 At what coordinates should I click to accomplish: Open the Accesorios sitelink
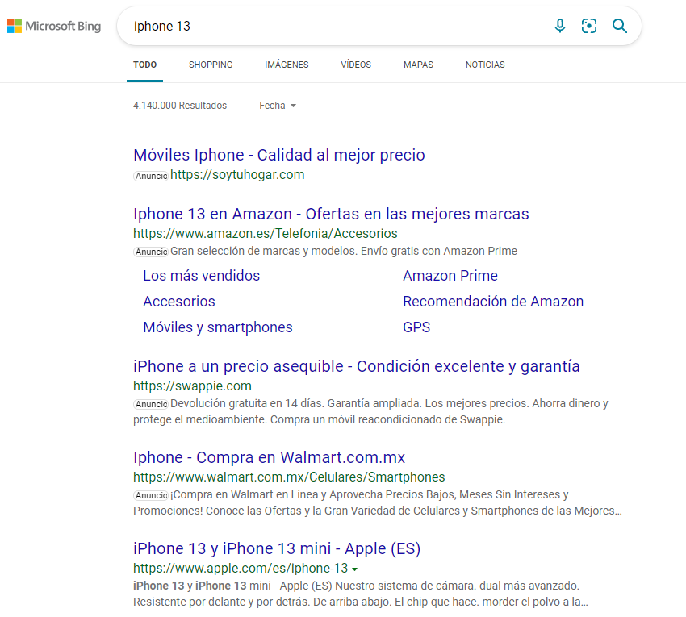[179, 302]
